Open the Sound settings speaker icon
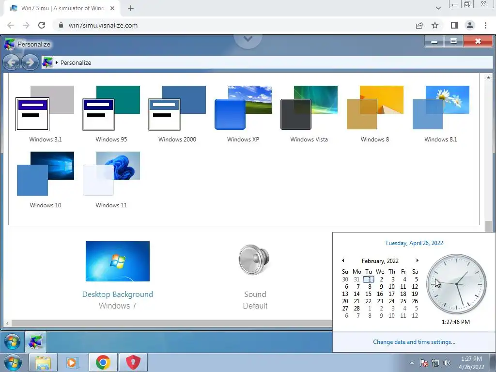 (x=254, y=260)
